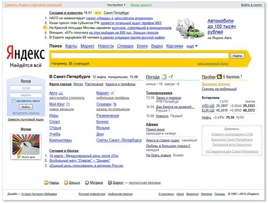Click вспомнить пароль link
Screen dimensions: 268x203
point(26,113)
